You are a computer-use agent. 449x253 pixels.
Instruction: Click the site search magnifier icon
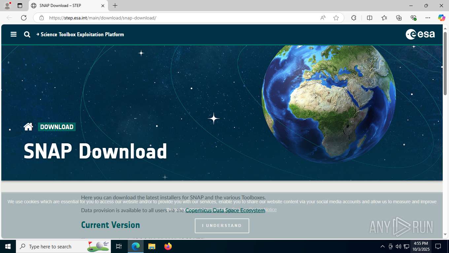click(x=27, y=34)
